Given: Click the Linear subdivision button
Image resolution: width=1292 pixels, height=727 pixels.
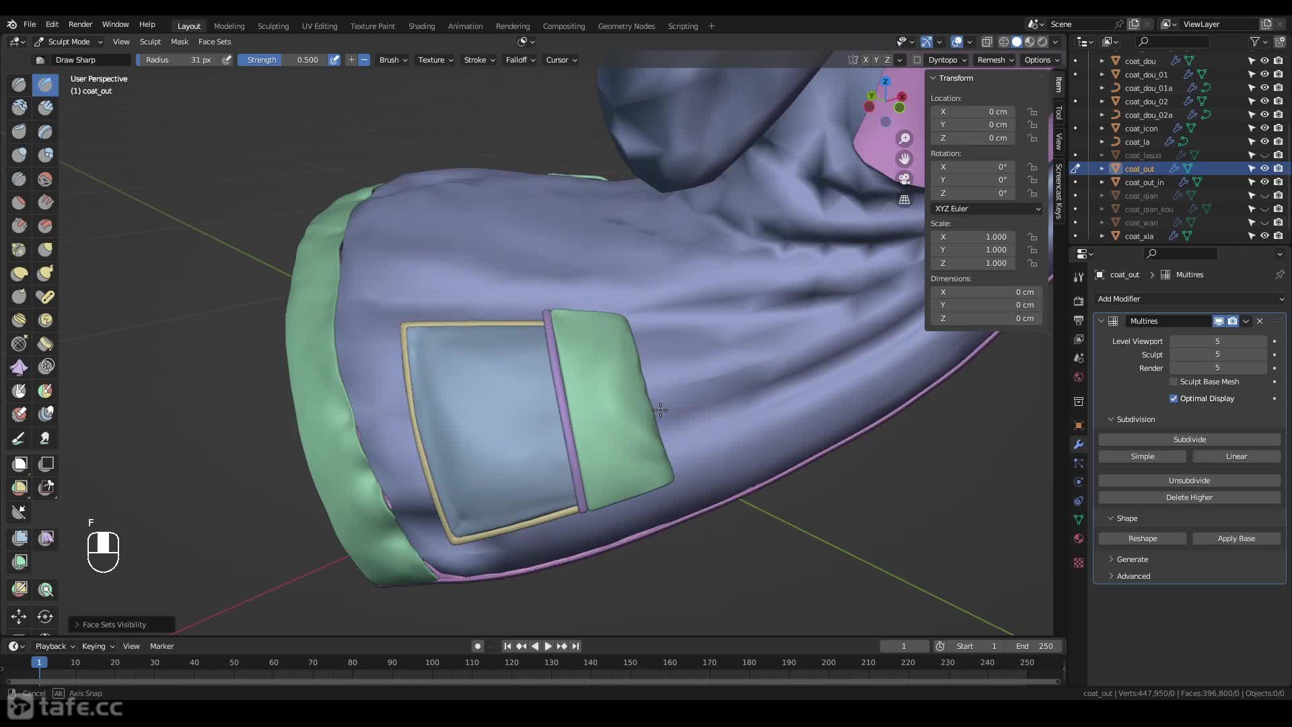Looking at the screenshot, I should tap(1236, 456).
